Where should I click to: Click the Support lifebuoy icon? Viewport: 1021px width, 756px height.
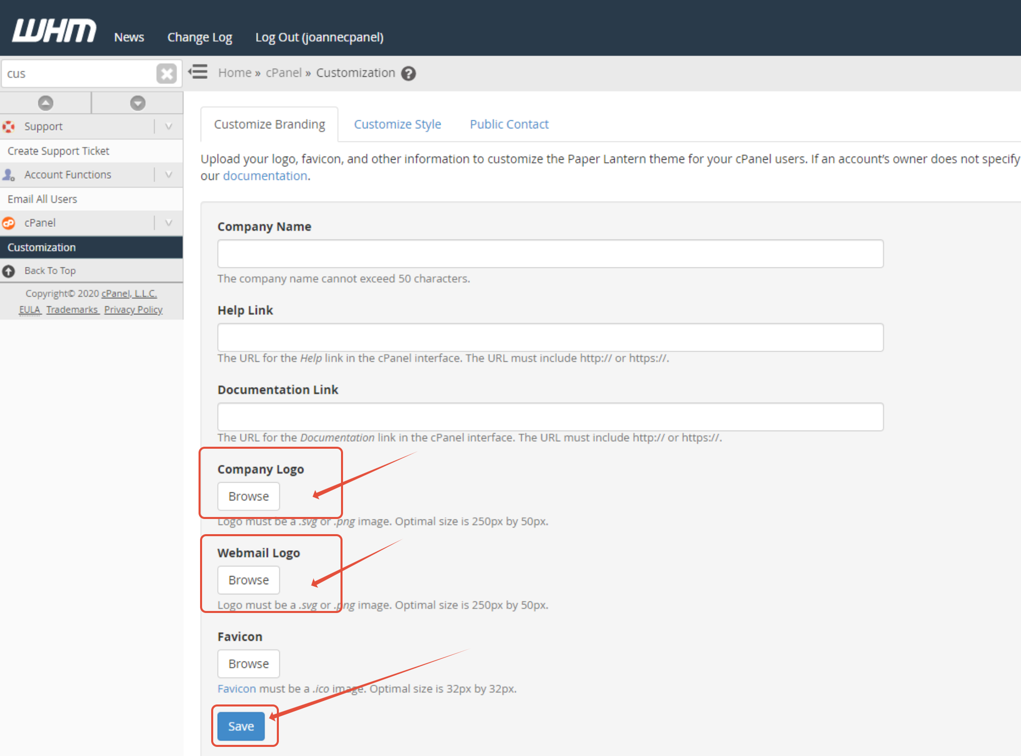pos(9,126)
